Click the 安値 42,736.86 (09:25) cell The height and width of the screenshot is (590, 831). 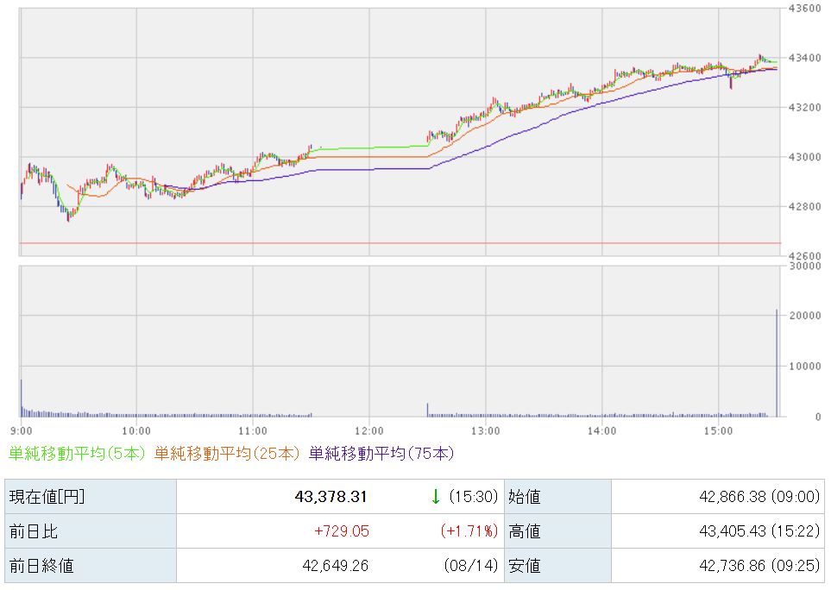[x=718, y=566]
